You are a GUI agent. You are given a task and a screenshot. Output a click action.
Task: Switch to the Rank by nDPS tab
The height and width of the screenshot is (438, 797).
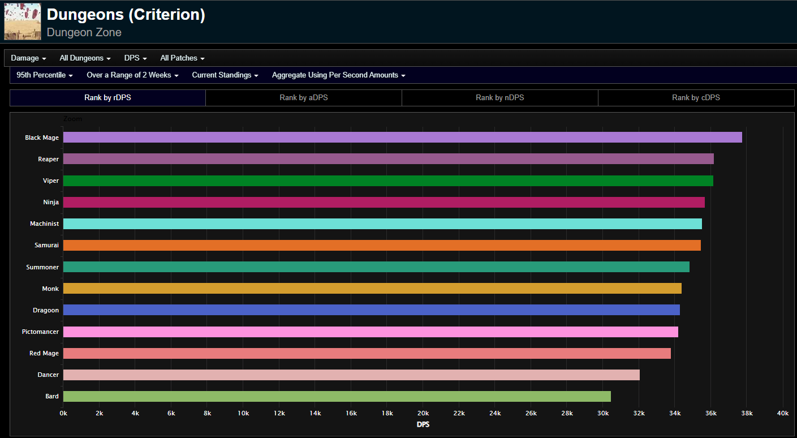point(500,98)
